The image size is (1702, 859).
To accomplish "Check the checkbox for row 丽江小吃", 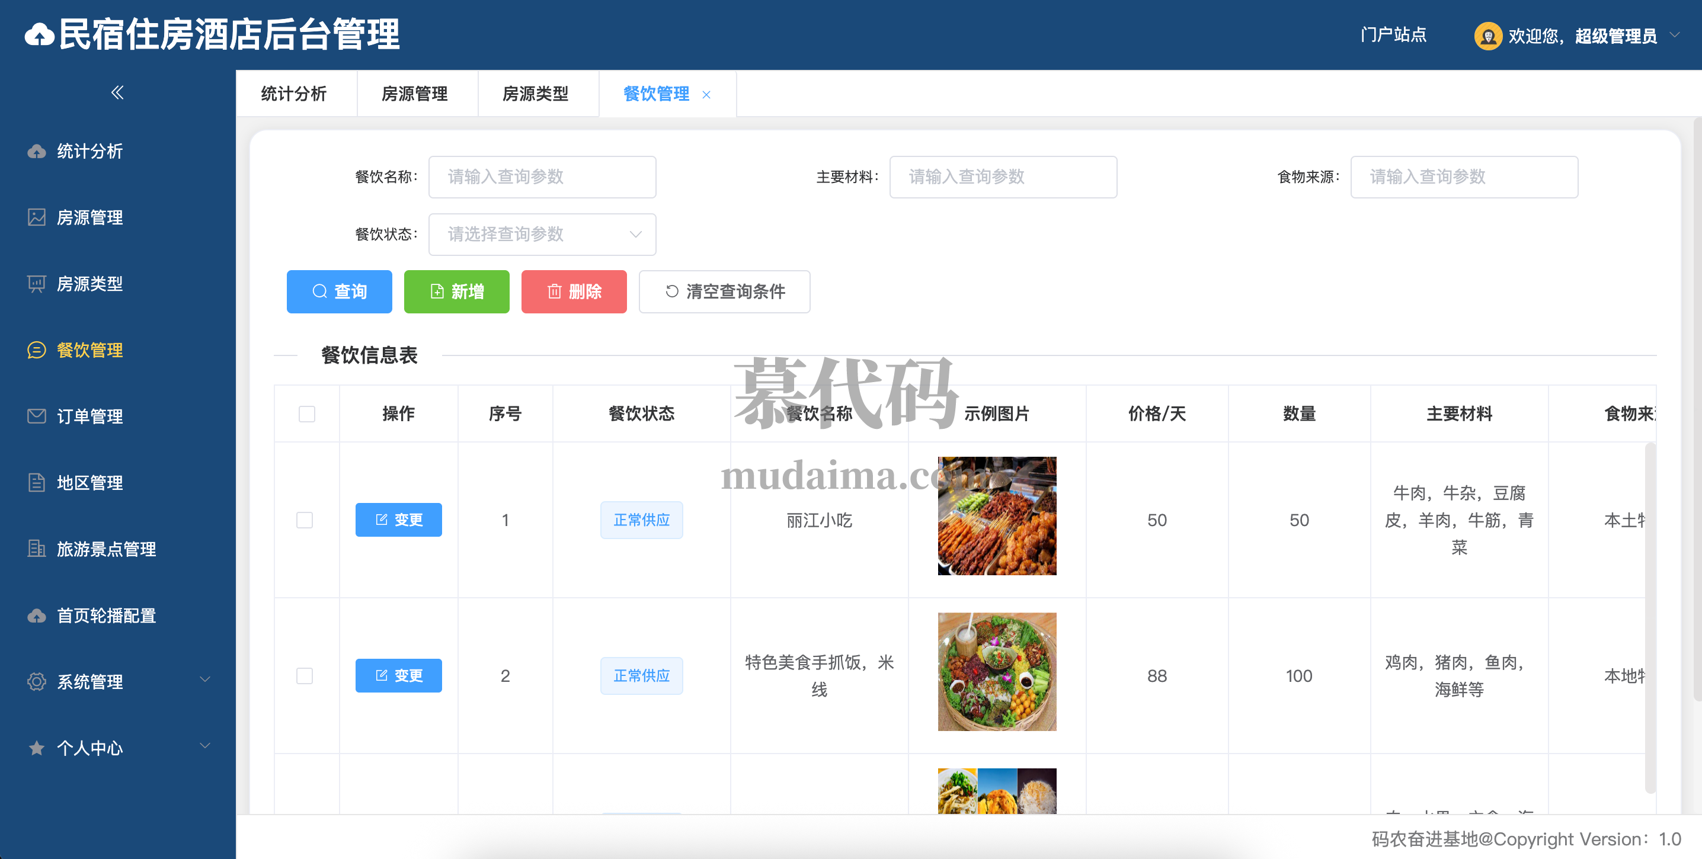I will tap(305, 520).
